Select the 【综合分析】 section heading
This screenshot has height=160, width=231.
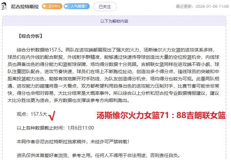tap(31, 36)
